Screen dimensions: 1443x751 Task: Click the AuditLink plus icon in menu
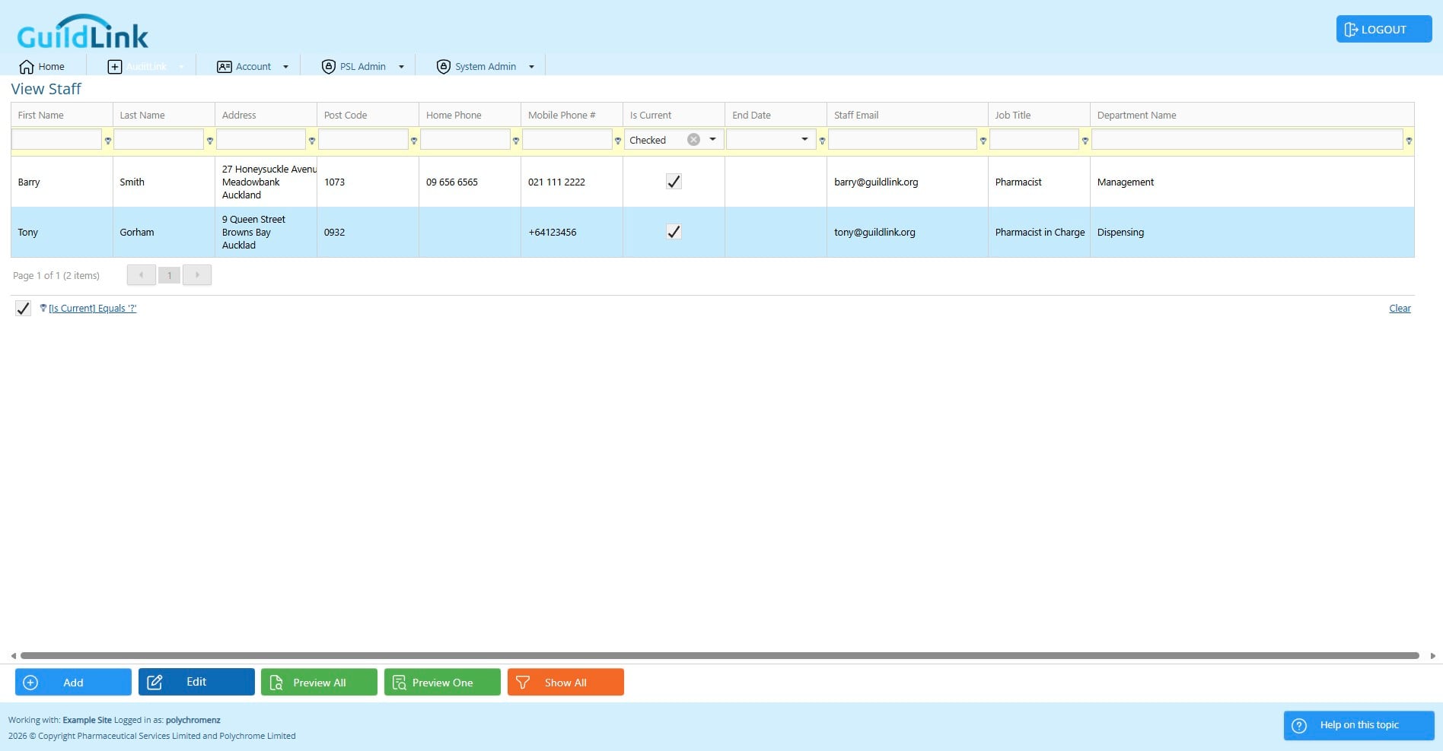[114, 67]
